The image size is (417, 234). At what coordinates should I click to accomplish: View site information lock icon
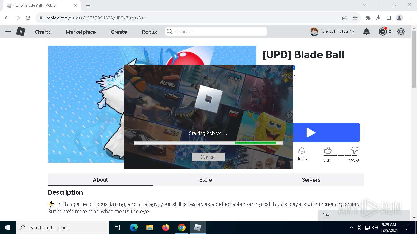41,18
